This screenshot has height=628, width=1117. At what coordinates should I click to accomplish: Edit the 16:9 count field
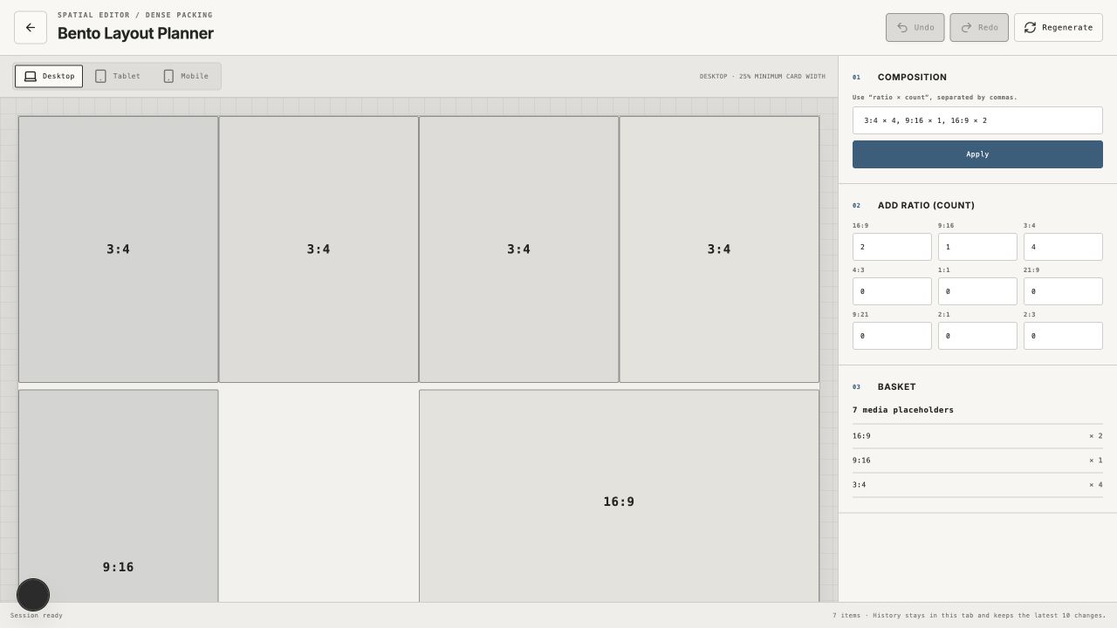892,247
